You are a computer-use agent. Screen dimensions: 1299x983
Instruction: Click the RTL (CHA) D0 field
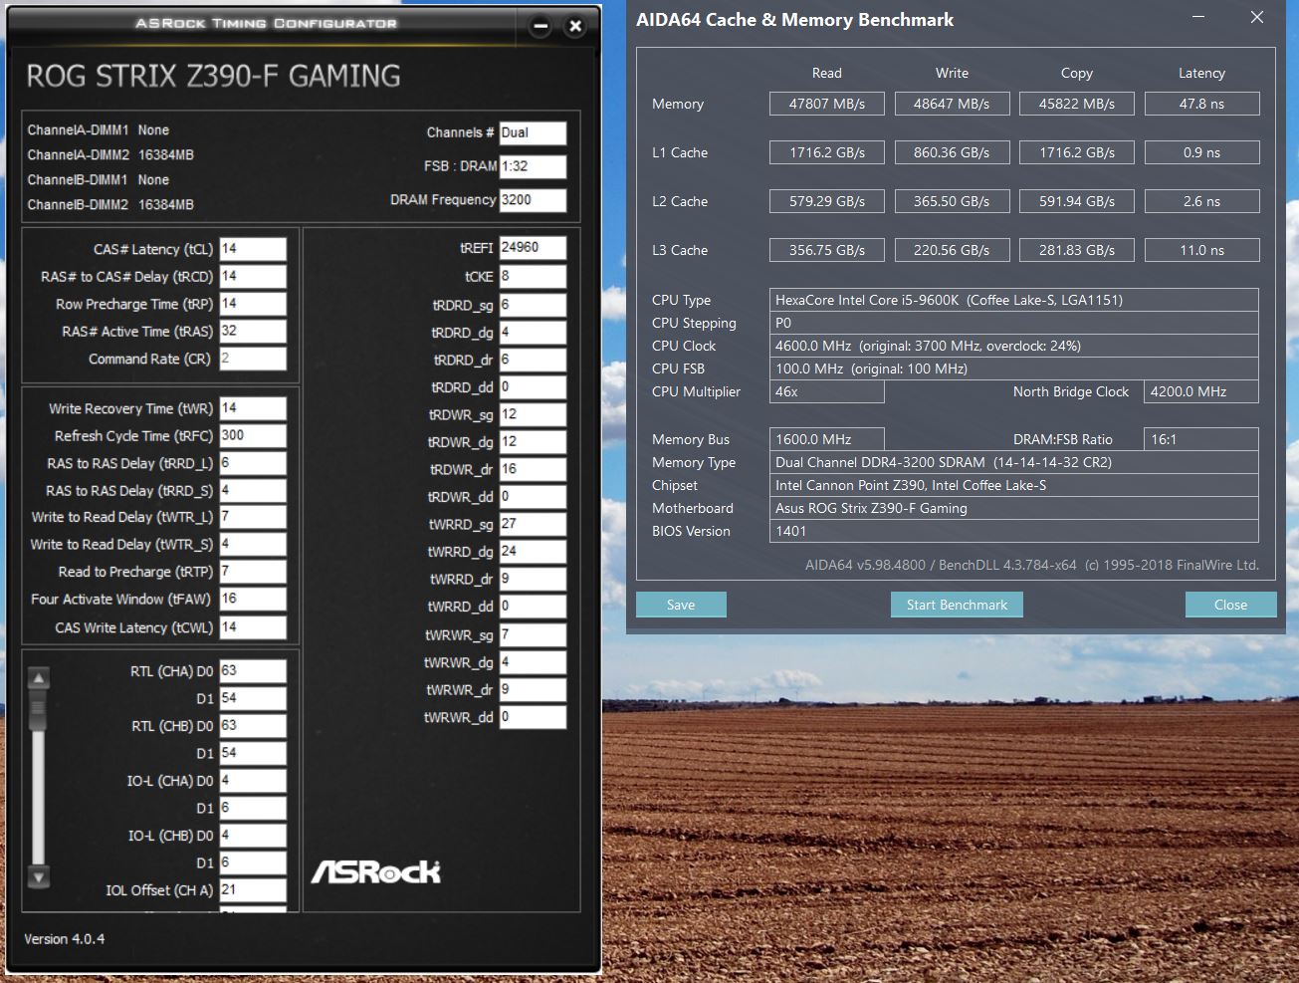coord(253,671)
